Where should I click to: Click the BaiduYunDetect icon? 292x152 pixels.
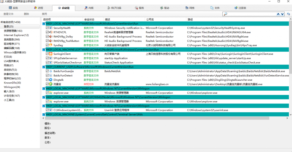pyautogui.click(x=51, y=75)
